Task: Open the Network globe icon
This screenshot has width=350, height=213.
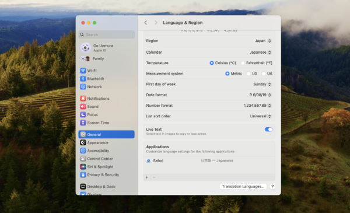Action: 83,86
